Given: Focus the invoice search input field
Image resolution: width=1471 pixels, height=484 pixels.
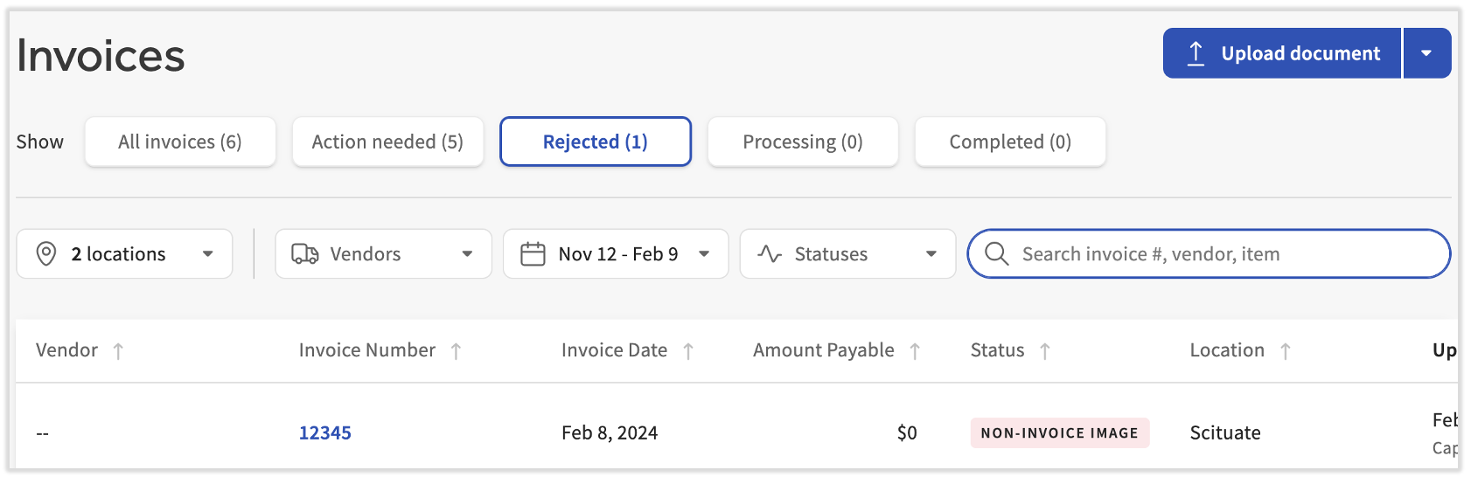Looking at the screenshot, I should (x=1224, y=254).
